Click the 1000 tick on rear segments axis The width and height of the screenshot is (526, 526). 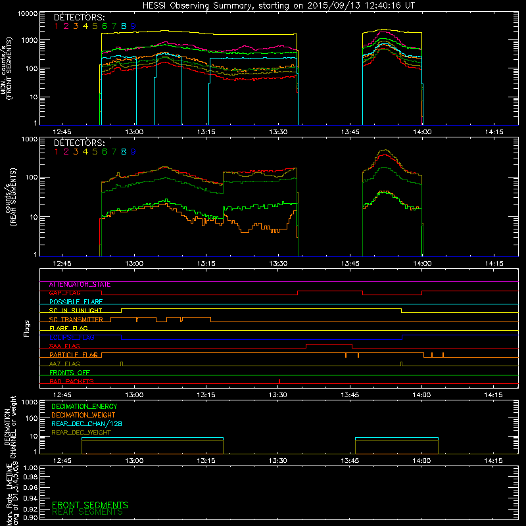[30, 139]
